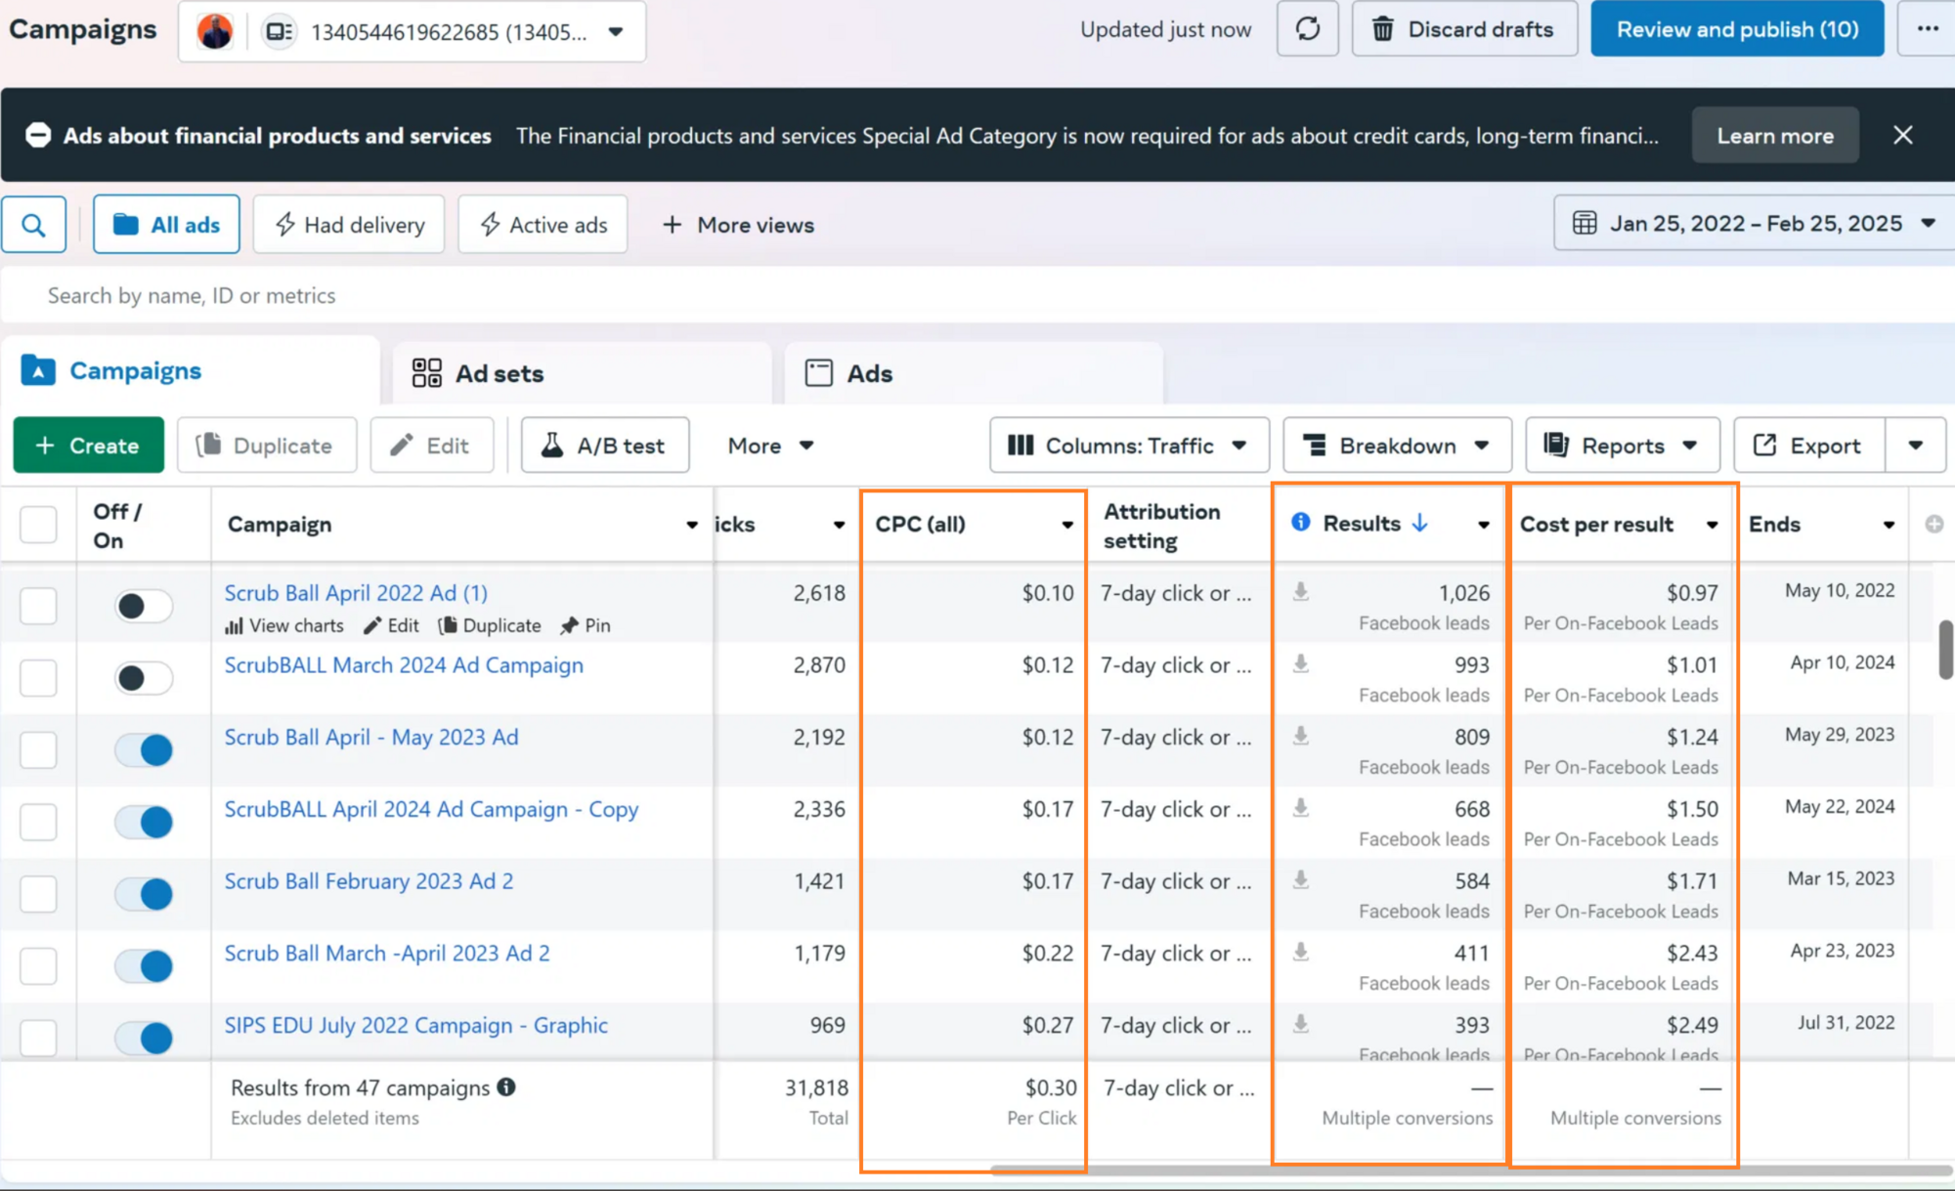The height and width of the screenshot is (1191, 1955).
Task: Click Learn more in banner
Action: click(1775, 135)
